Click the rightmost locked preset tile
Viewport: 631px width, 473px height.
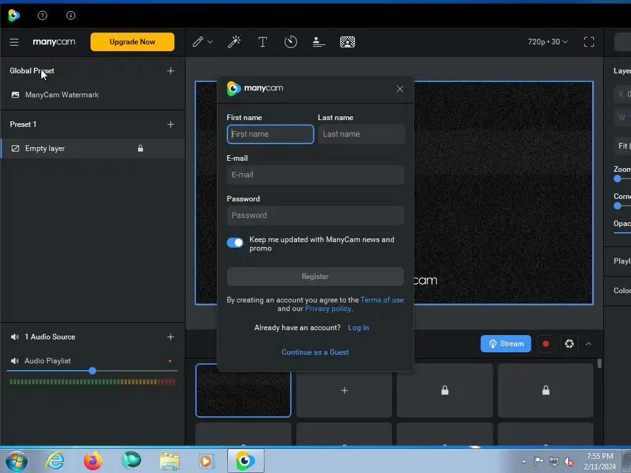click(x=546, y=390)
